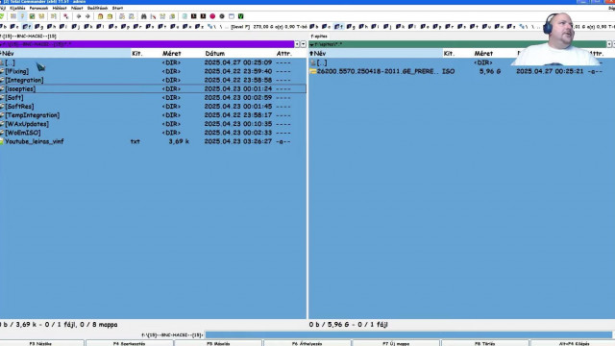
Task: Select drive g in left drive bar
Action: [38, 27]
